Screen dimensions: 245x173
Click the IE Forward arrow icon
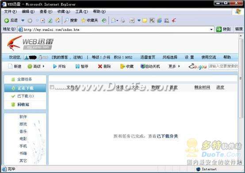[x=30, y=21]
